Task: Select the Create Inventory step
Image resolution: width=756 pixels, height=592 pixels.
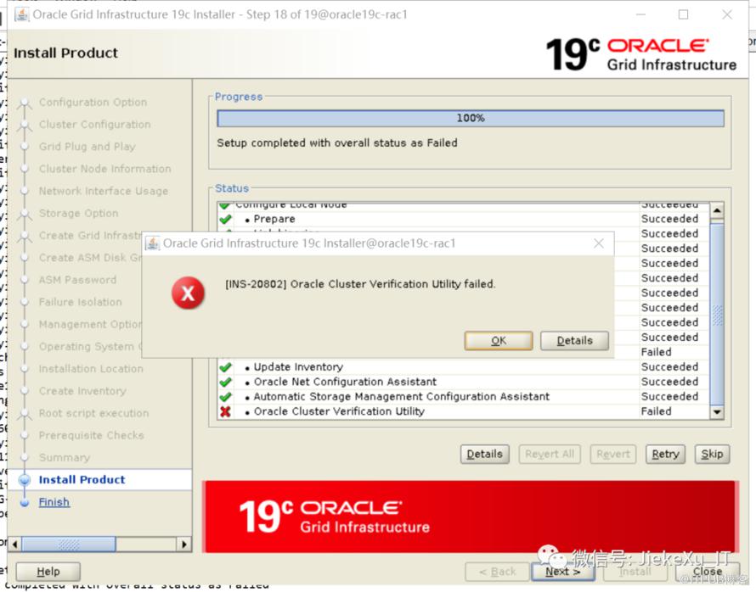Action: click(x=82, y=391)
